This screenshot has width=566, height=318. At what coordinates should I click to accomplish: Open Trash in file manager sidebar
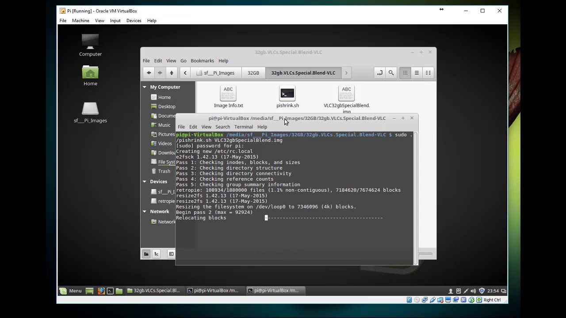[x=164, y=171]
